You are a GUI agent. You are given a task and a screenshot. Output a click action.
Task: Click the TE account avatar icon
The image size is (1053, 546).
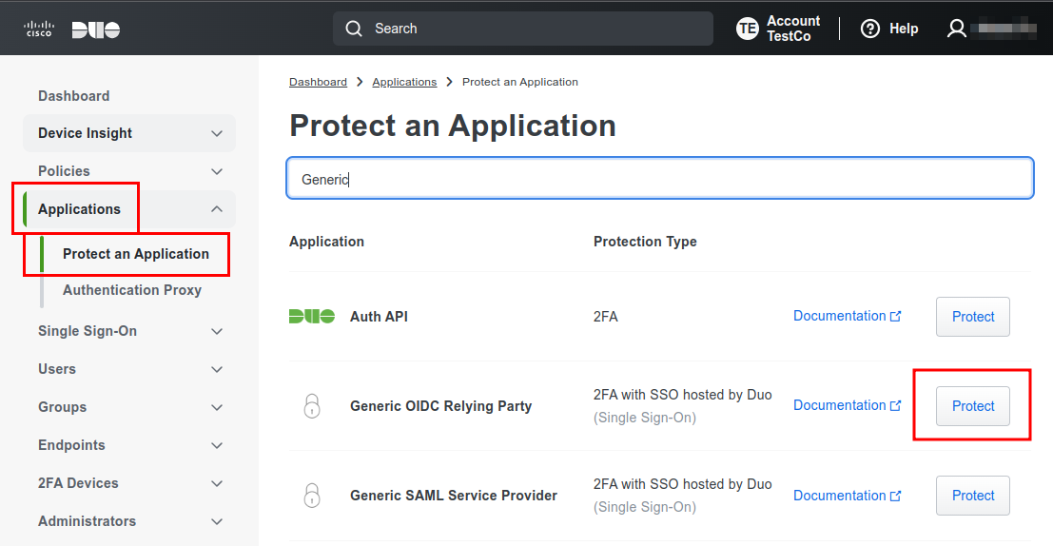[748, 29]
